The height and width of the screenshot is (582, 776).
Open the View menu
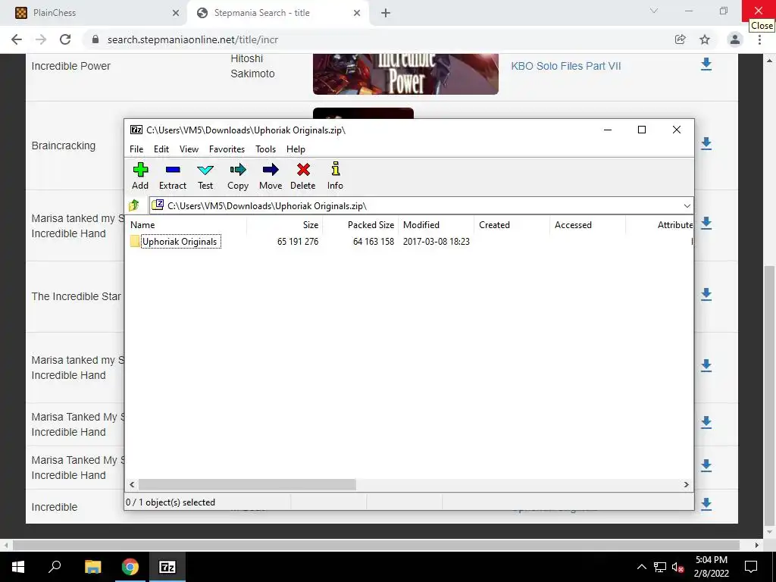click(189, 149)
